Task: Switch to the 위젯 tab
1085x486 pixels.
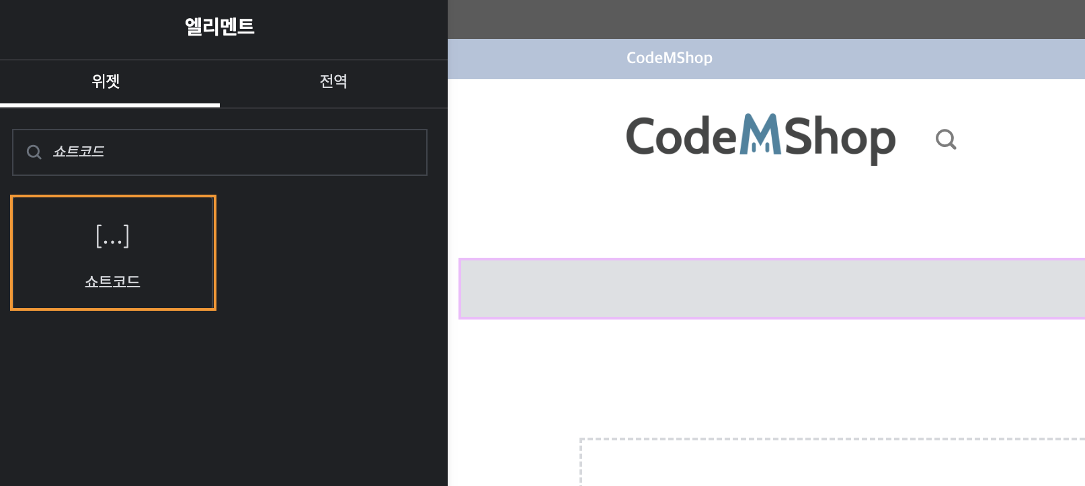Action: [x=110, y=83]
